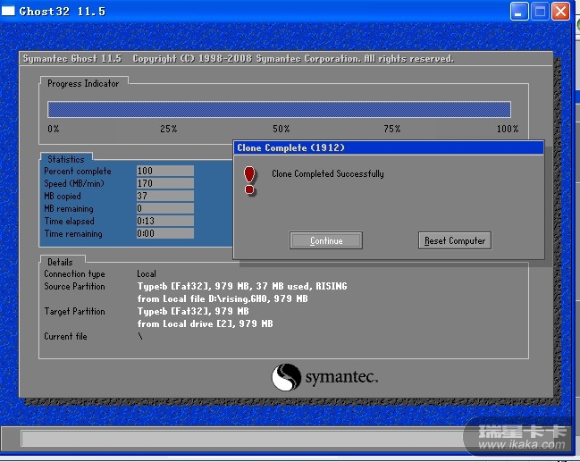The height and width of the screenshot is (462, 580).
Task: Select the Time remaining value field
Action: pos(164,233)
